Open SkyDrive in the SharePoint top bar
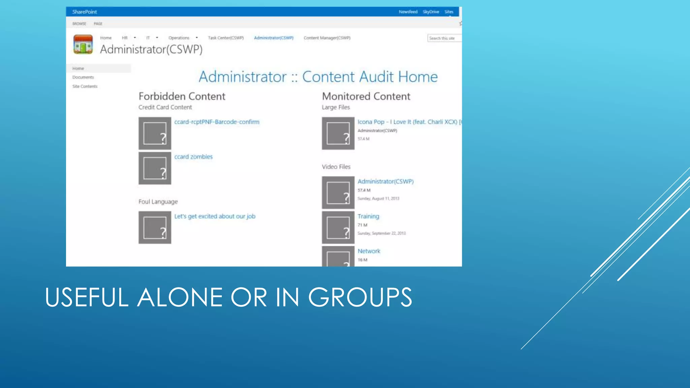This screenshot has height=388, width=690. pyautogui.click(x=431, y=12)
